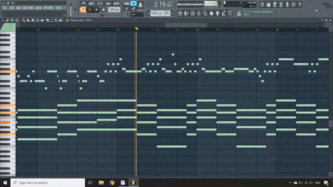Click the orange playhead marker on timeline
Viewport: 333px width, 187px height.
tap(136, 29)
